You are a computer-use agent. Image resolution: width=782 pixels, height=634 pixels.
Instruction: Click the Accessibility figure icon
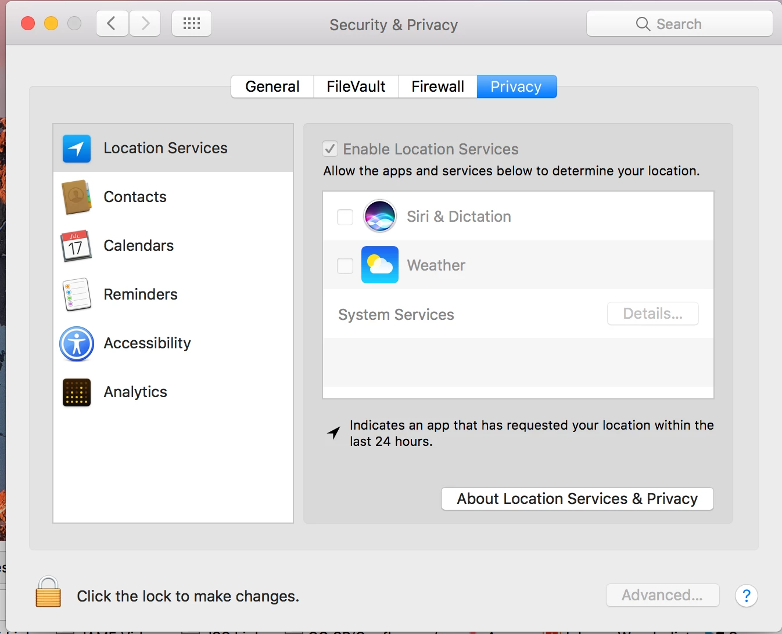(77, 344)
